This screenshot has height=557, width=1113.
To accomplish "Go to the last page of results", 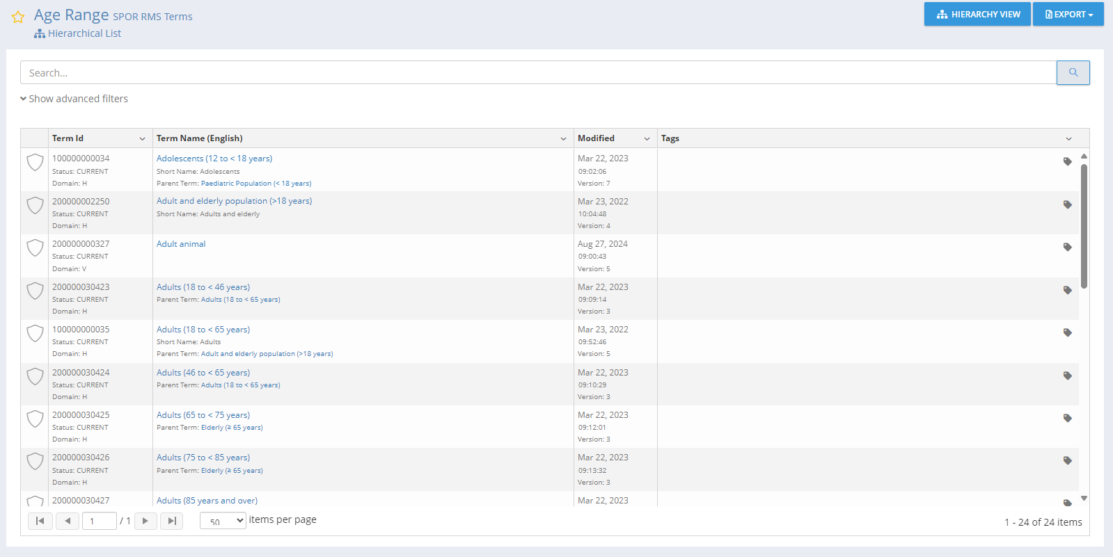I will 172,521.
